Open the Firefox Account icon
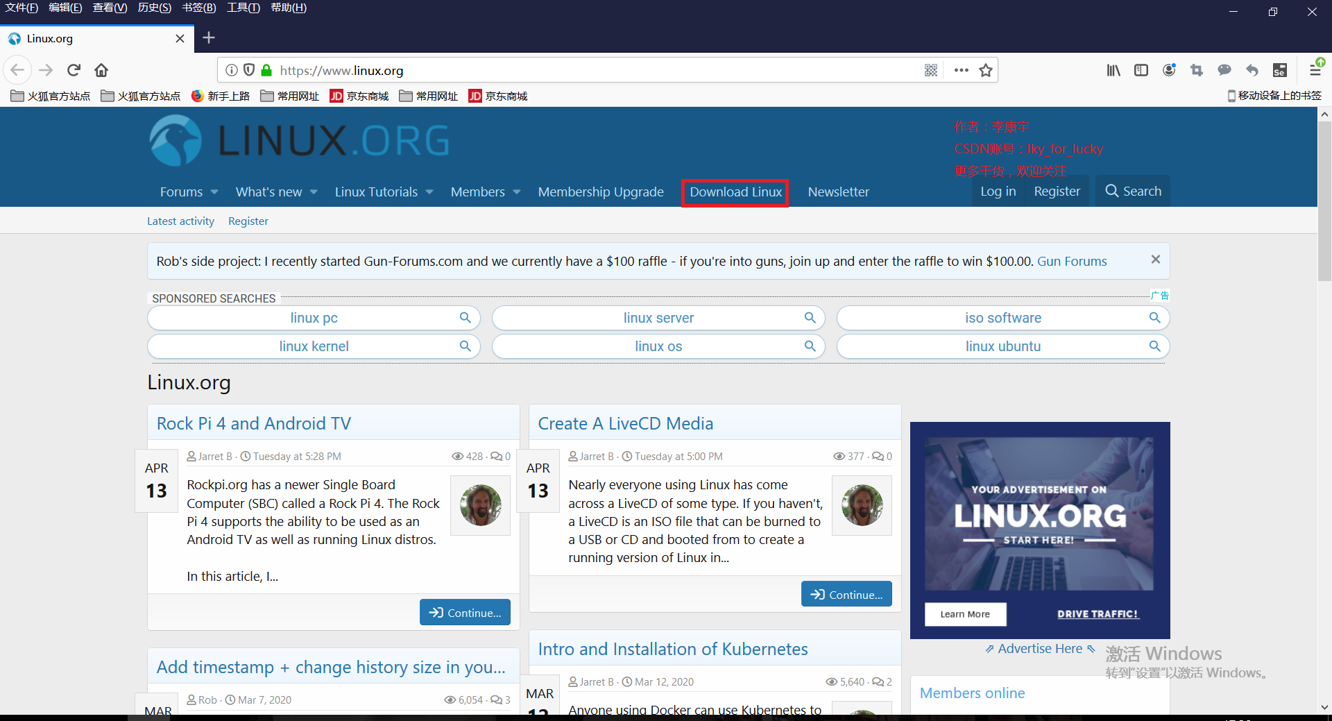 coord(1169,70)
